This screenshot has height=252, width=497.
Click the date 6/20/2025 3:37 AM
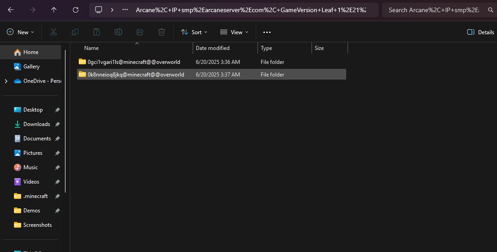click(218, 75)
